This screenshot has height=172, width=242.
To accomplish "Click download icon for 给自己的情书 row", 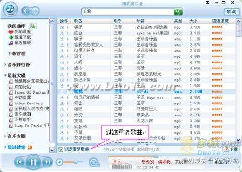I will point(62,98).
